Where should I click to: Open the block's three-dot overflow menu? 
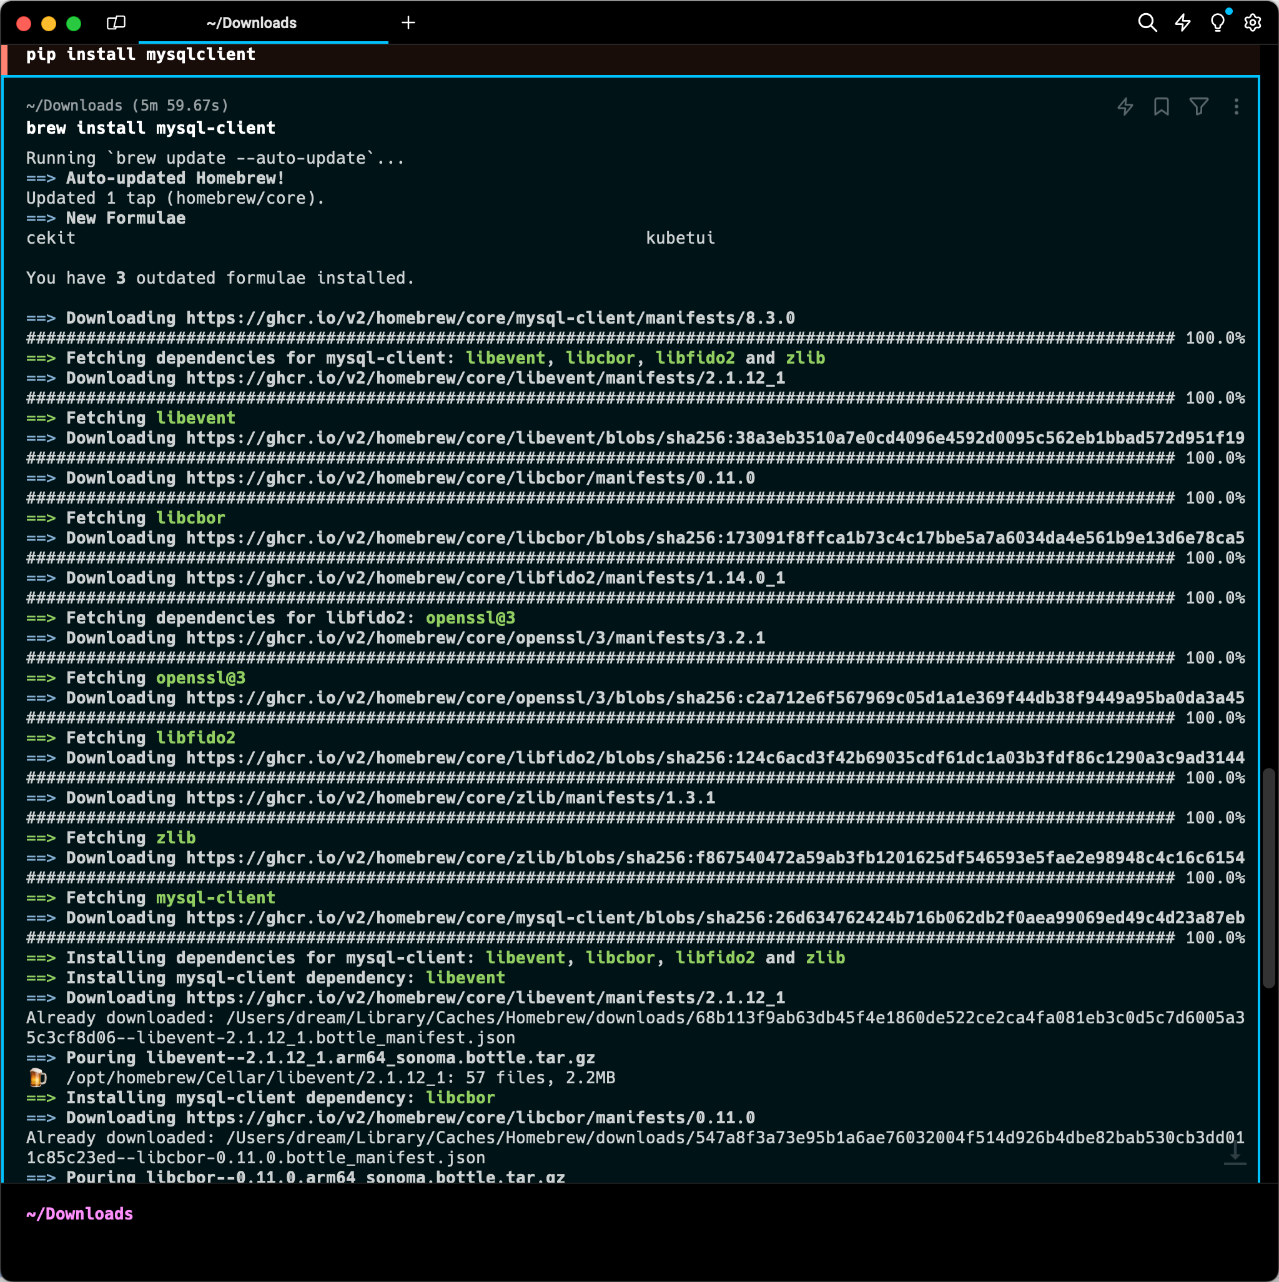click(x=1237, y=107)
